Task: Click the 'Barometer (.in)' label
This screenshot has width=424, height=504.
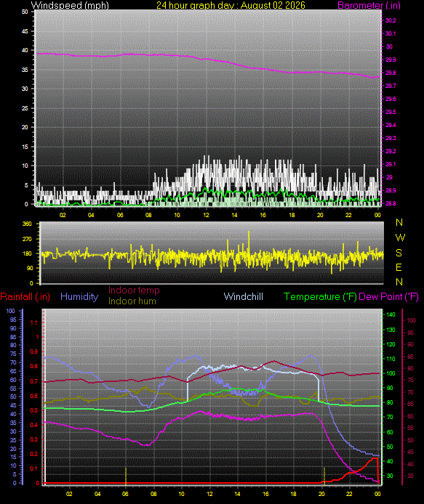Action: (369, 5)
